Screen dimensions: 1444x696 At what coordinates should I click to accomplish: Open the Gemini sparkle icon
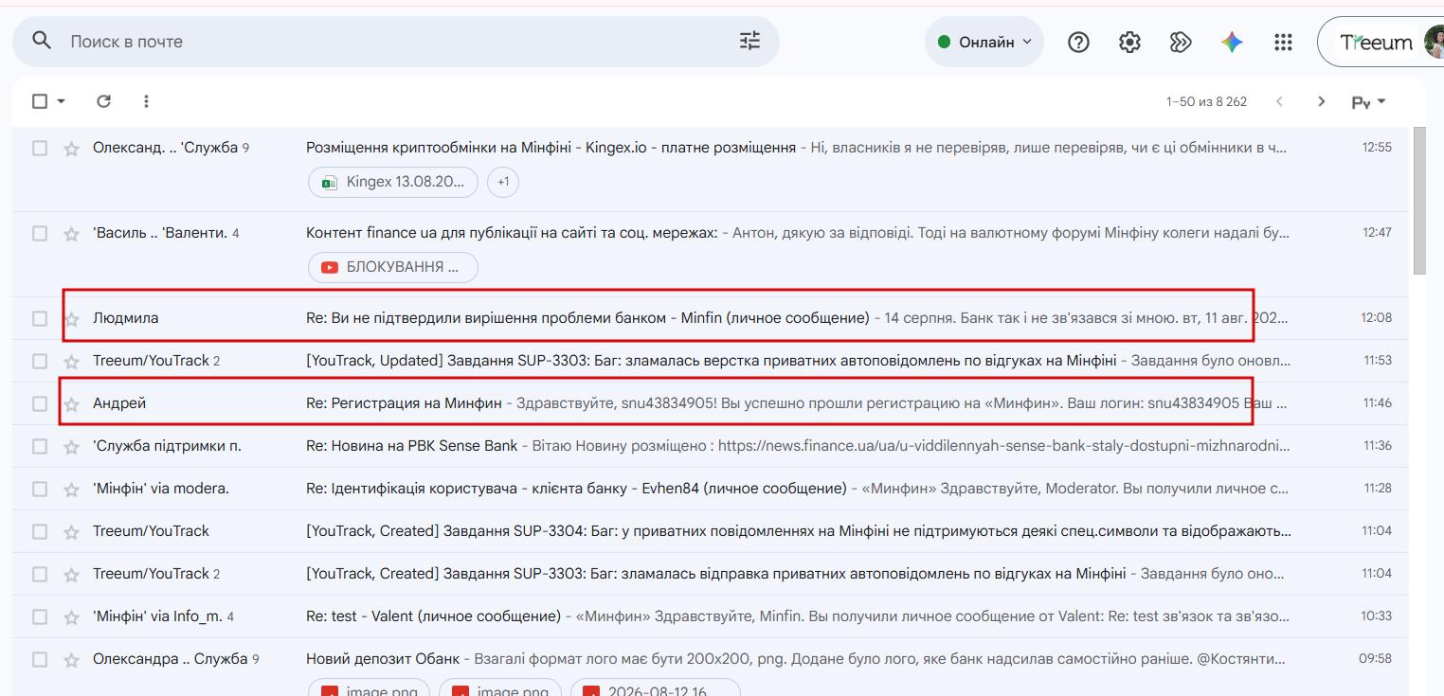click(x=1232, y=42)
